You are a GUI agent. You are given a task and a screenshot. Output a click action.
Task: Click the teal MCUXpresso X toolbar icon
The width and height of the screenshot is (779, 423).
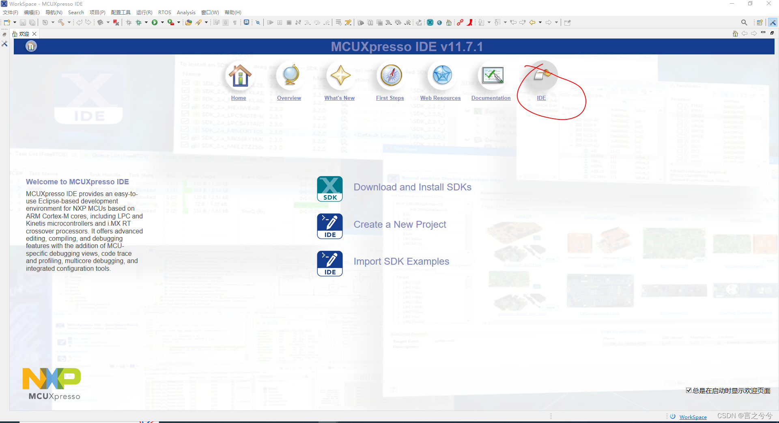click(x=430, y=22)
